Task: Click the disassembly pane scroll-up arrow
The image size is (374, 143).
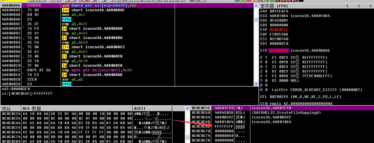Action: click(x=256, y=5)
